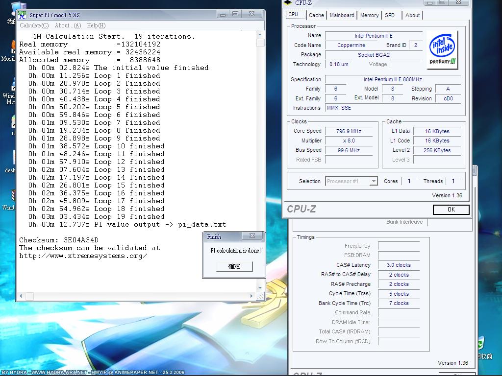Switch to the About tab in CPU-Z
Image resolution: width=502 pixels, height=376 pixels.
[x=412, y=15]
